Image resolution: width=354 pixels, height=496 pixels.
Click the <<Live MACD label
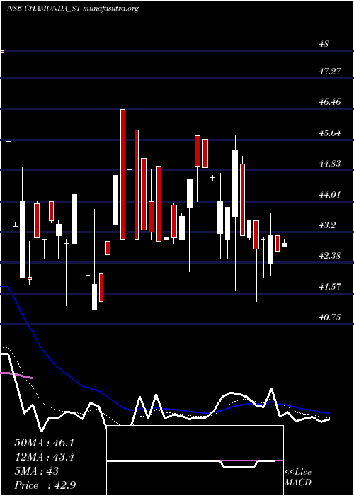tap(298, 478)
